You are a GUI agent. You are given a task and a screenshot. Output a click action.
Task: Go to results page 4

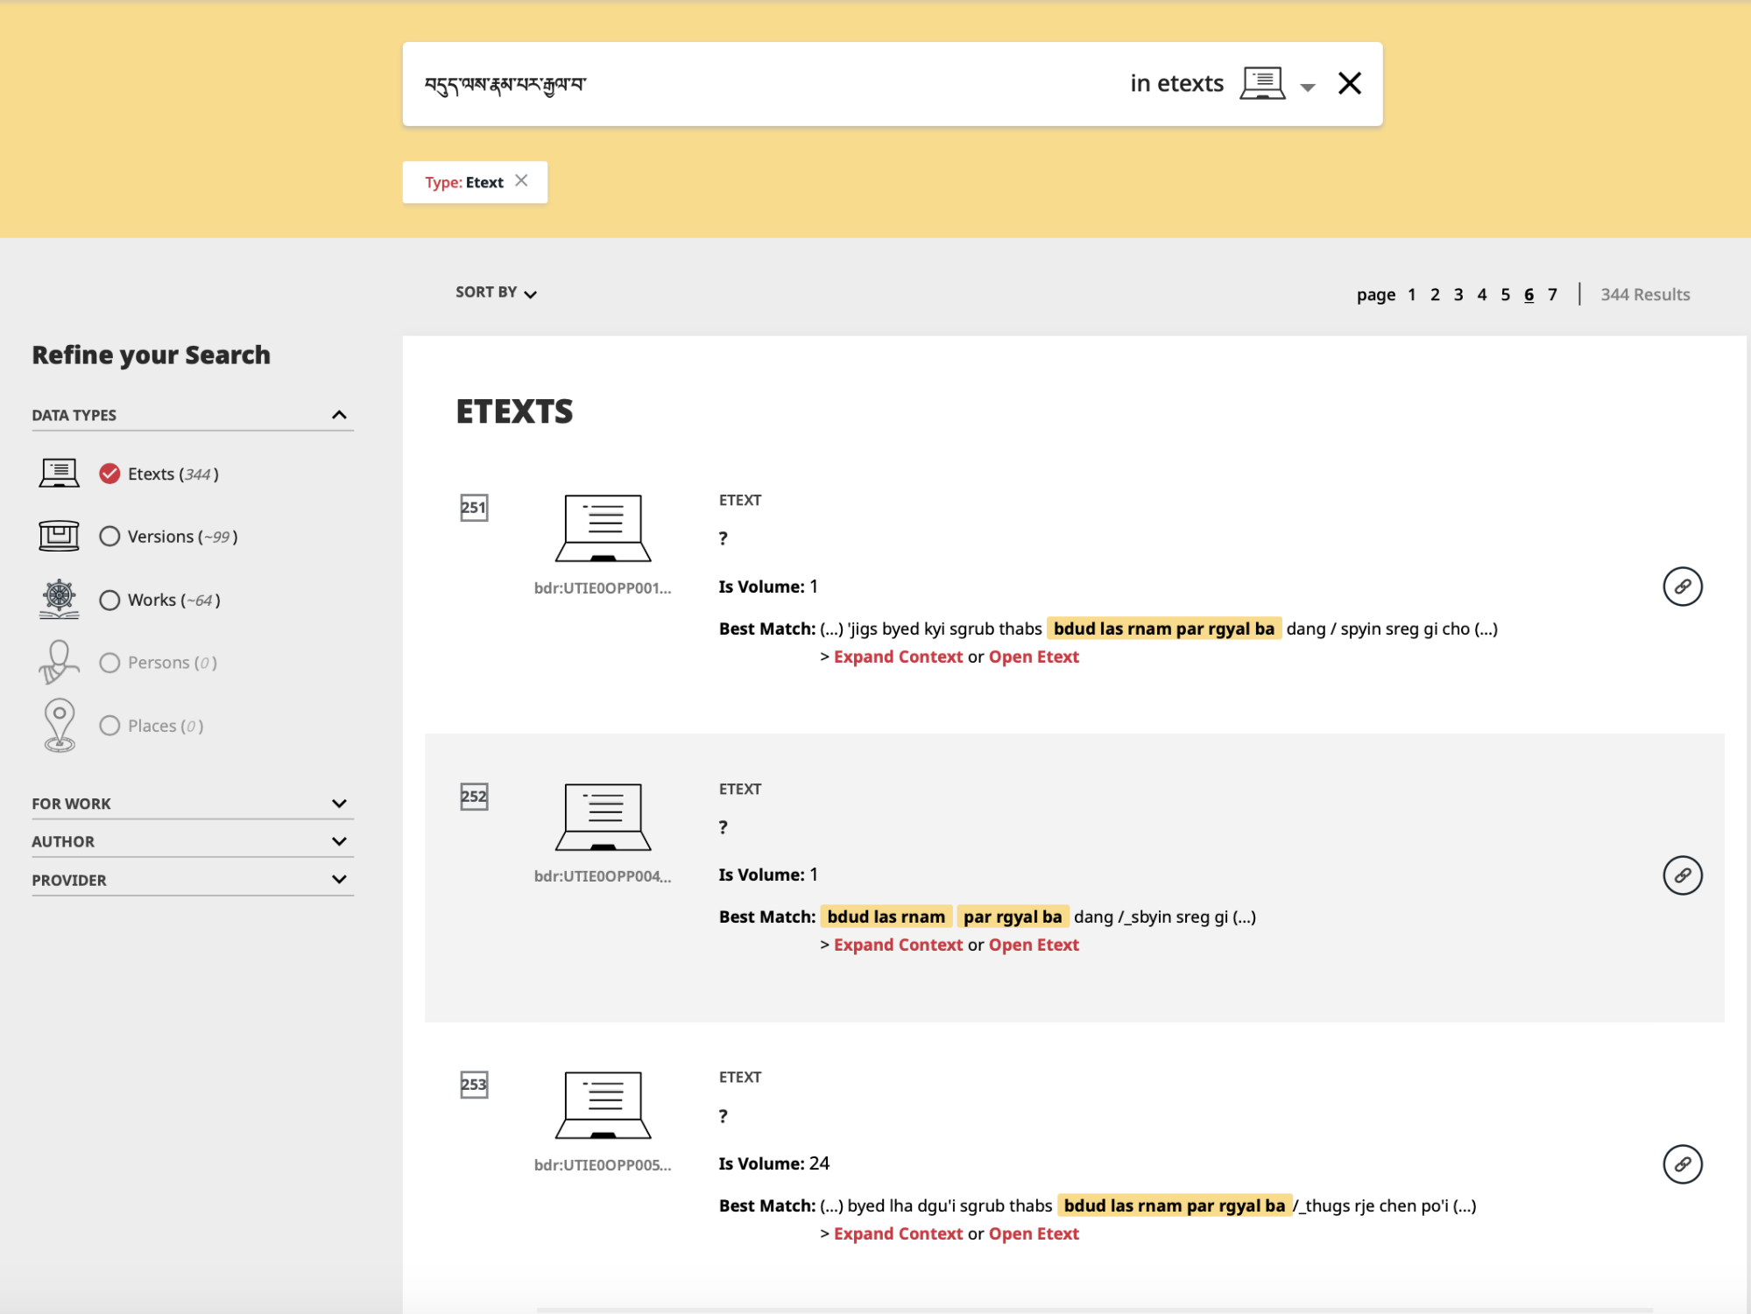pos(1482,295)
